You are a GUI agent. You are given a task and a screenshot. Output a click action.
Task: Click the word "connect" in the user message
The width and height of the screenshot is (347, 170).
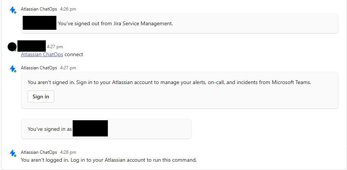(74, 54)
